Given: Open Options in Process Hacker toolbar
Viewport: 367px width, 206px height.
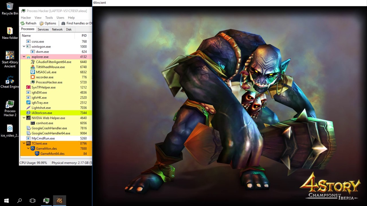Looking at the screenshot, I should [48, 23].
